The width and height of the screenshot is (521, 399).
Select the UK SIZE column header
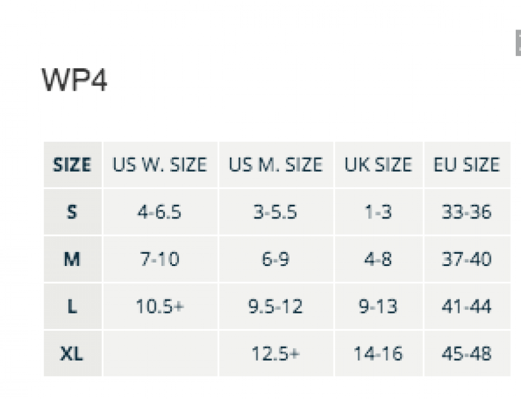tap(378, 165)
